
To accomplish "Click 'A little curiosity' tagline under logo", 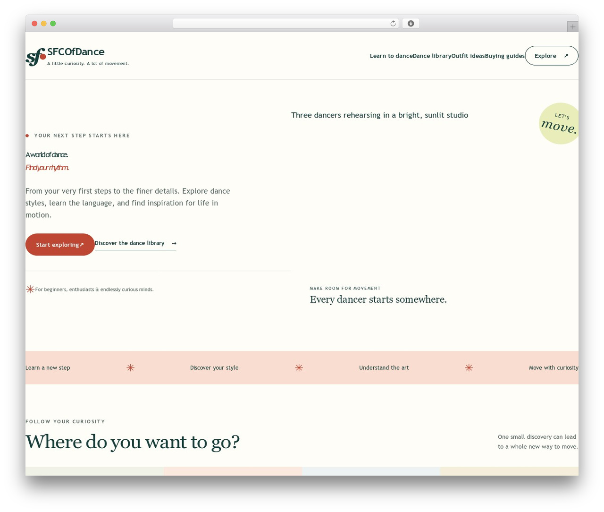I will pos(88,63).
